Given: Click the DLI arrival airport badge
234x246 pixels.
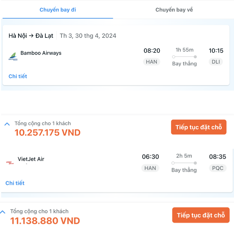Looking at the screenshot, I should 215,62.
